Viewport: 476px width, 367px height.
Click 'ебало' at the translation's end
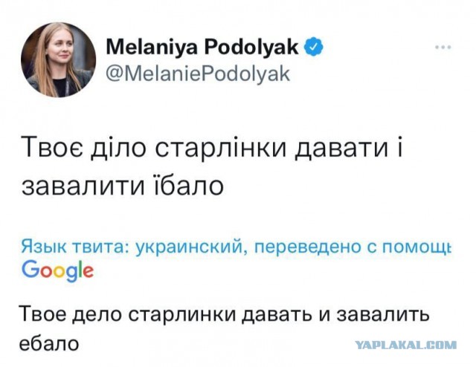(46, 343)
